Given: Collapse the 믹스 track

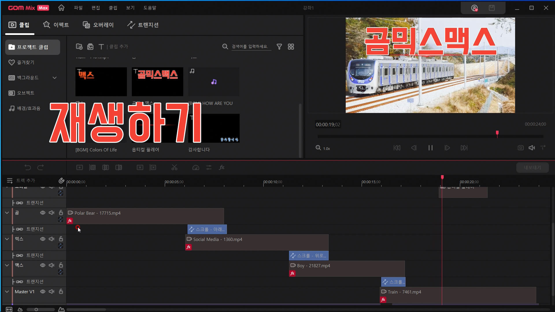Looking at the screenshot, I should pyautogui.click(x=7, y=239).
